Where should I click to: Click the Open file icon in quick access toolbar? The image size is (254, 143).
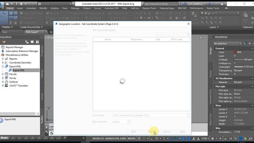12,4
